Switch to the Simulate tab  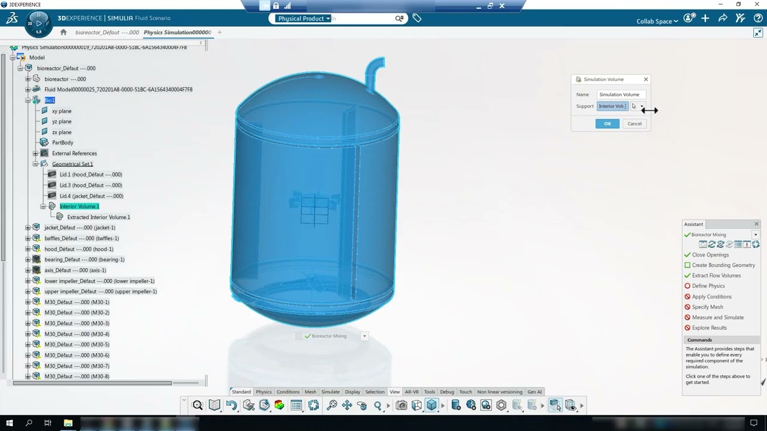[330, 392]
